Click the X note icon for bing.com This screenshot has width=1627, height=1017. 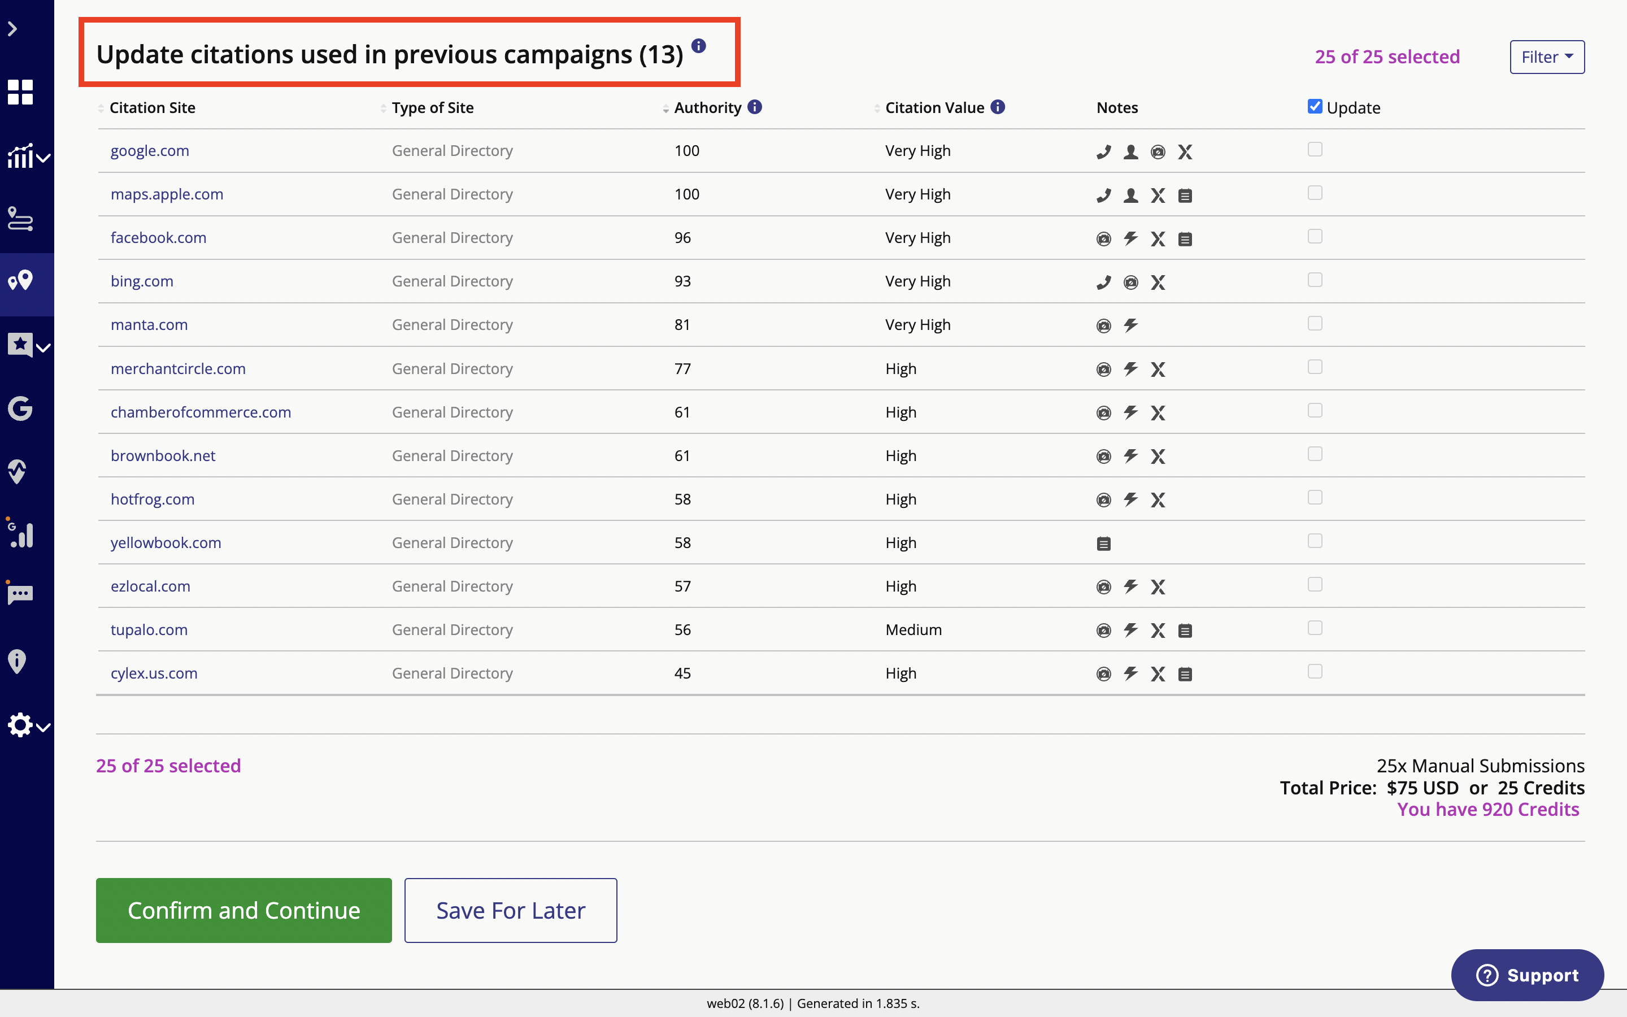pos(1158,282)
